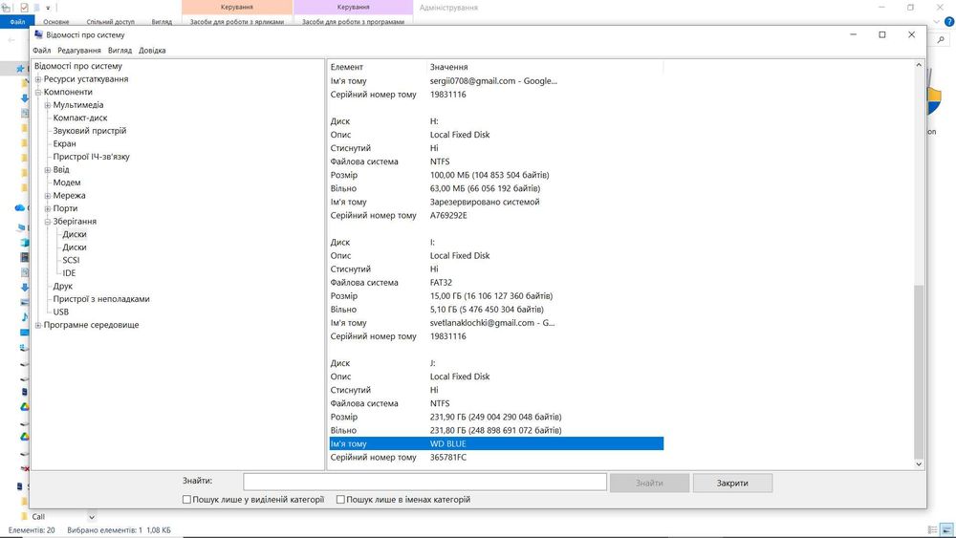Switch Explorer to details view icon
This screenshot has height=538, width=956.
pos(932,530)
